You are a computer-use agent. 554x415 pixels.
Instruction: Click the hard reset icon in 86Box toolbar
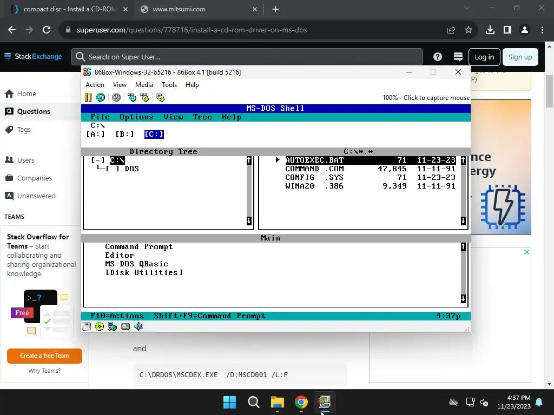[x=101, y=97]
